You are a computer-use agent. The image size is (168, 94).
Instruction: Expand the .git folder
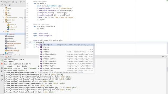(x=3, y=10)
